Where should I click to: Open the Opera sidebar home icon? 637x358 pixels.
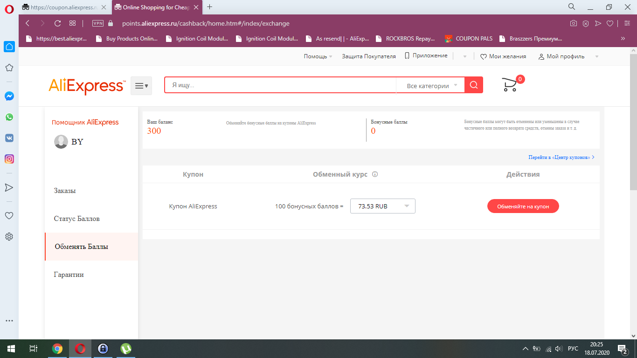[9, 46]
